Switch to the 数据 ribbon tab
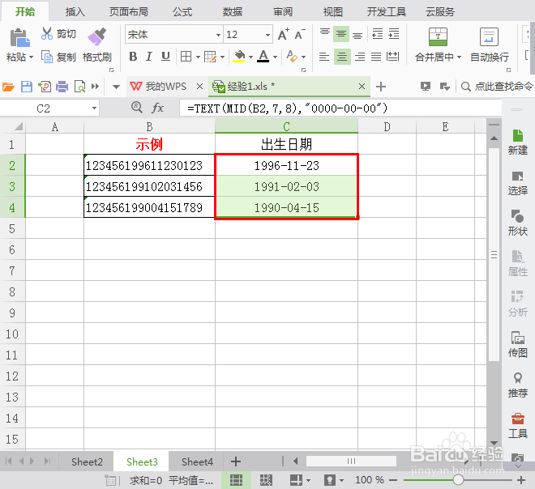The width and height of the screenshot is (535, 489). (x=233, y=11)
